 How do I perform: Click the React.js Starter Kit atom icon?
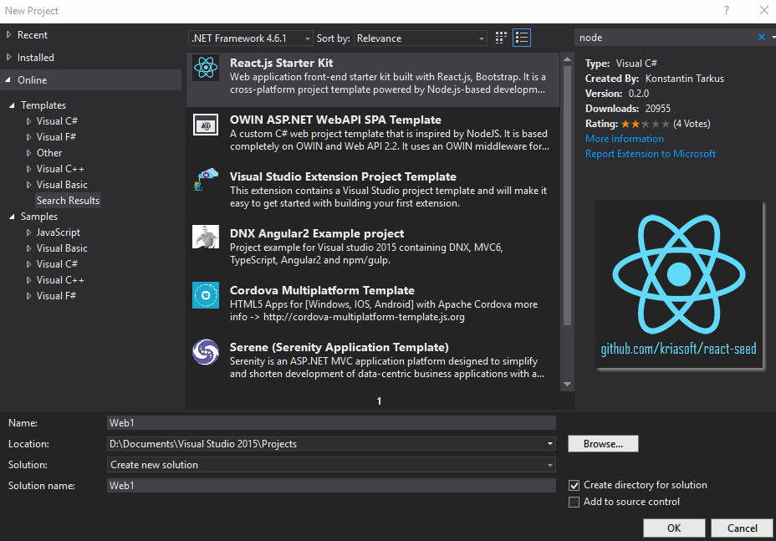pos(206,68)
